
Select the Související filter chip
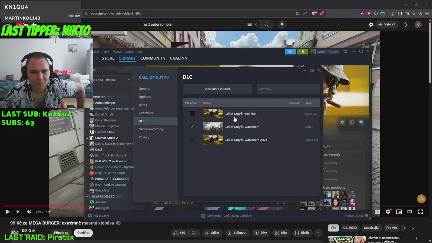pos(372,228)
